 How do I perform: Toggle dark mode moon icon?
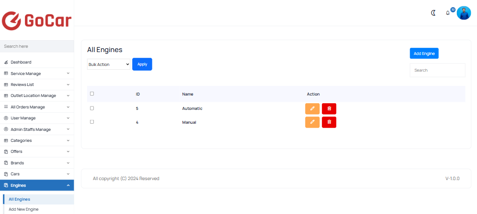click(x=433, y=13)
